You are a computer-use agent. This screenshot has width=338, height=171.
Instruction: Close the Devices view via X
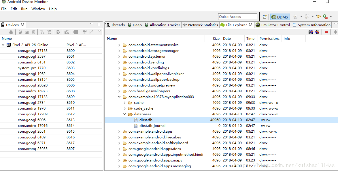click(22, 25)
